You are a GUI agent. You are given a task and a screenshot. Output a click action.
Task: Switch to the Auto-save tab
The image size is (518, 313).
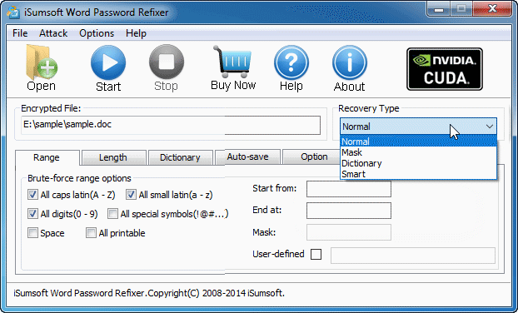248,156
